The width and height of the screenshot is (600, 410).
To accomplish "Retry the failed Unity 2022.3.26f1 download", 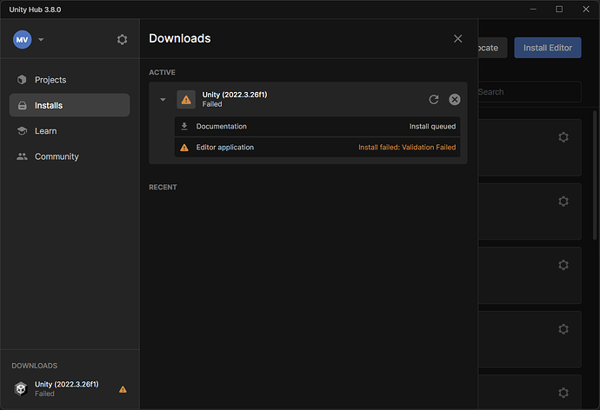I will pos(434,99).
